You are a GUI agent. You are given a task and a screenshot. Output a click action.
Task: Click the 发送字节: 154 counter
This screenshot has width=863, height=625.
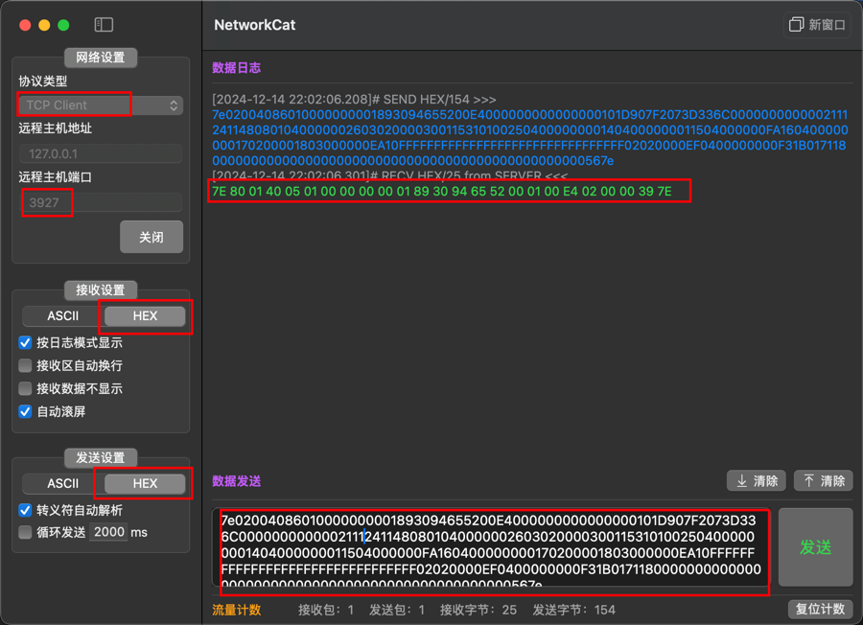[573, 610]
